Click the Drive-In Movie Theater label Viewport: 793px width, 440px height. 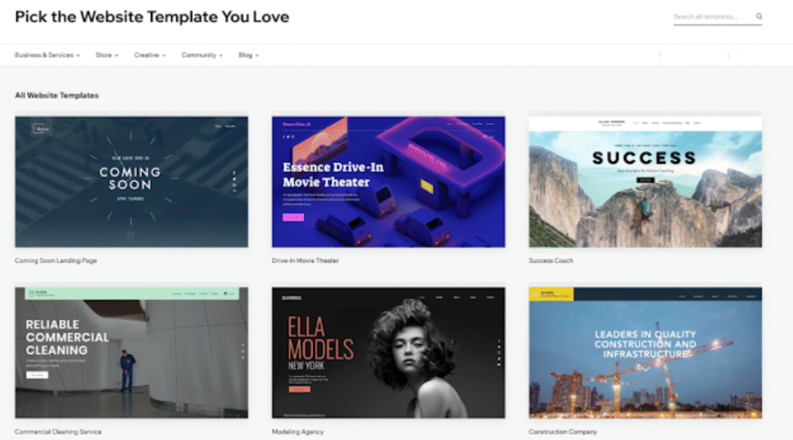point(305,260)
